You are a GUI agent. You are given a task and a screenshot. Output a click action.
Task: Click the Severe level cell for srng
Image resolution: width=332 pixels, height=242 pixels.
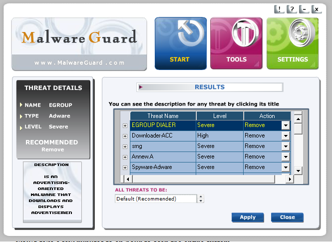click(220, 146)
